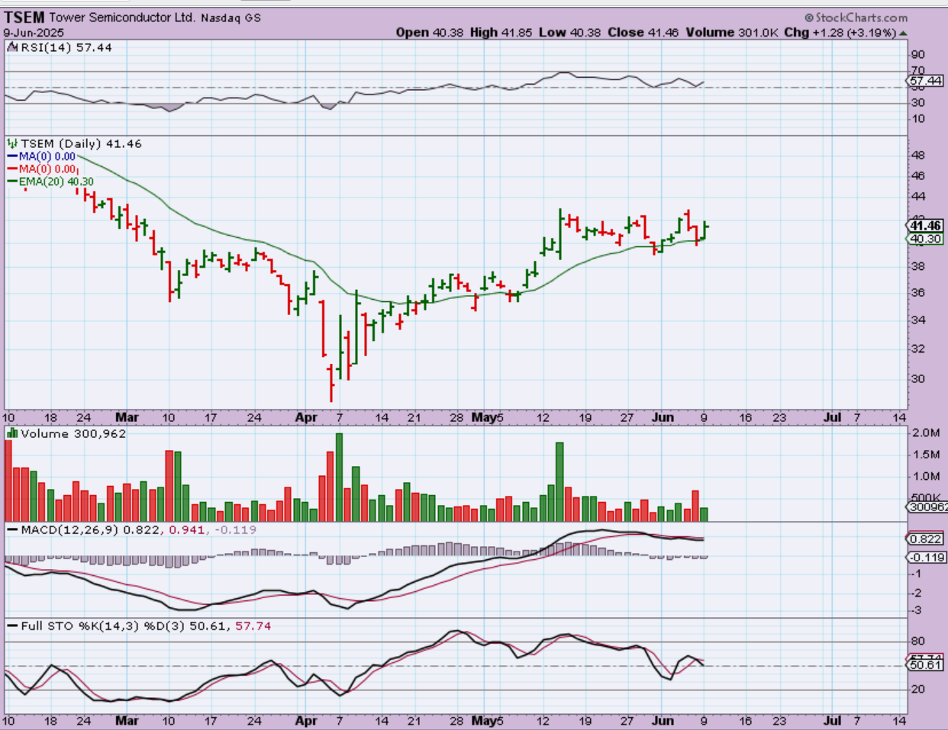Click the tallest green volume bar in April
Viewport: 948px width, 730px height.
[339, 477]
